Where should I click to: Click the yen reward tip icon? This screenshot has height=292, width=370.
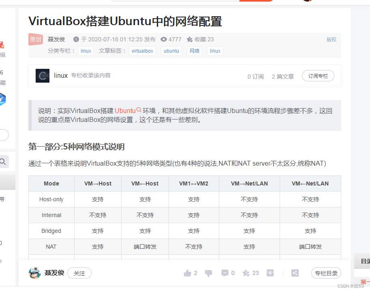pyautogui.click(x=270, y=273)
